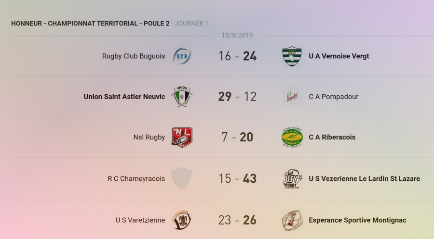
Task: Open the 7 - 20 match score
Action: 237,137
